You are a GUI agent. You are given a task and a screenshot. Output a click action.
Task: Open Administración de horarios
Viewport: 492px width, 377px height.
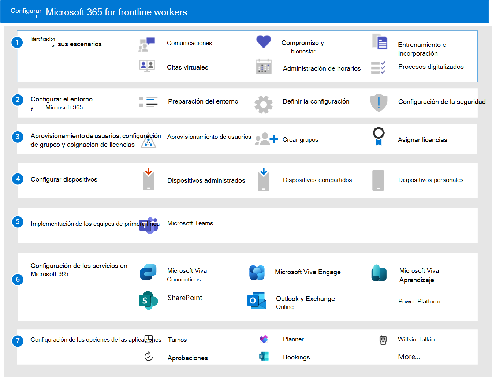pyautogui.click(x=322, y=68)
